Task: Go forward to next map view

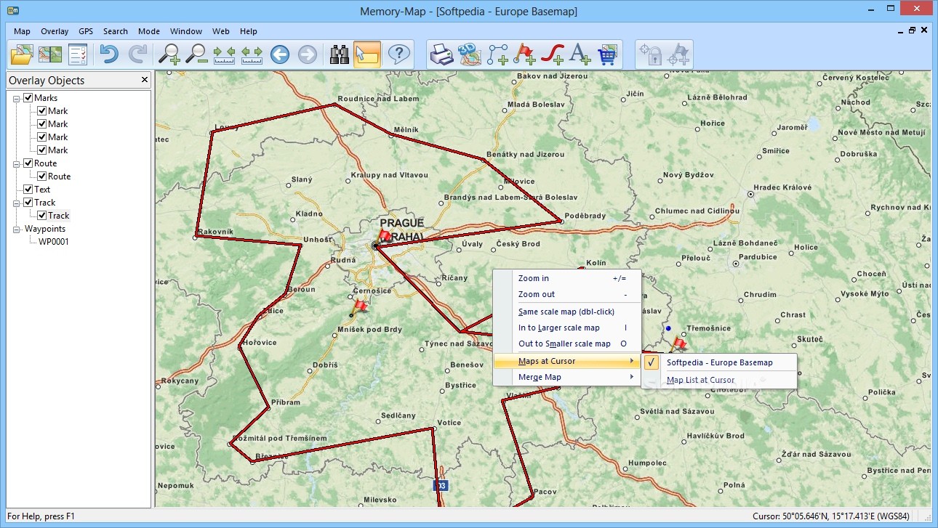Action: tap(308, 54)
